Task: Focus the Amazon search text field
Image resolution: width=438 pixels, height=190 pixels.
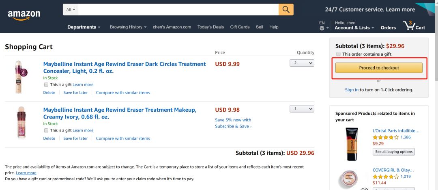Action: point(178,9)
